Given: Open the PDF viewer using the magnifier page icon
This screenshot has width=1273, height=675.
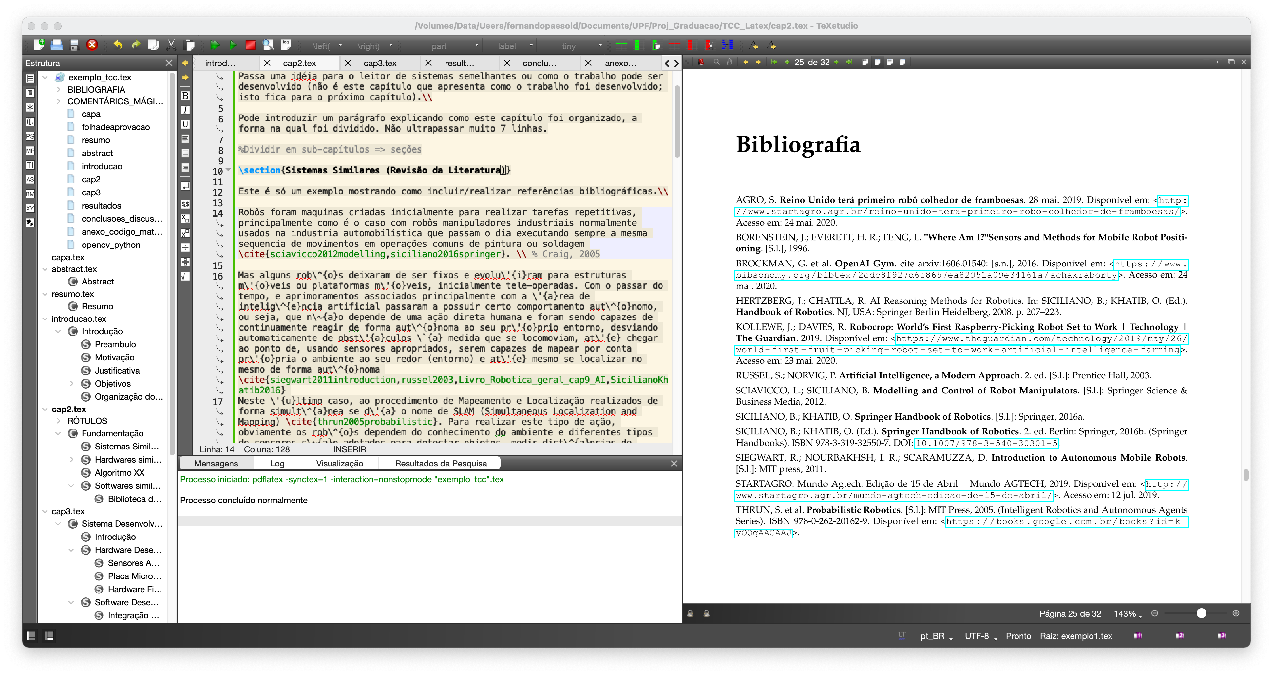Looking at the screenshot, I should point(268,45).
